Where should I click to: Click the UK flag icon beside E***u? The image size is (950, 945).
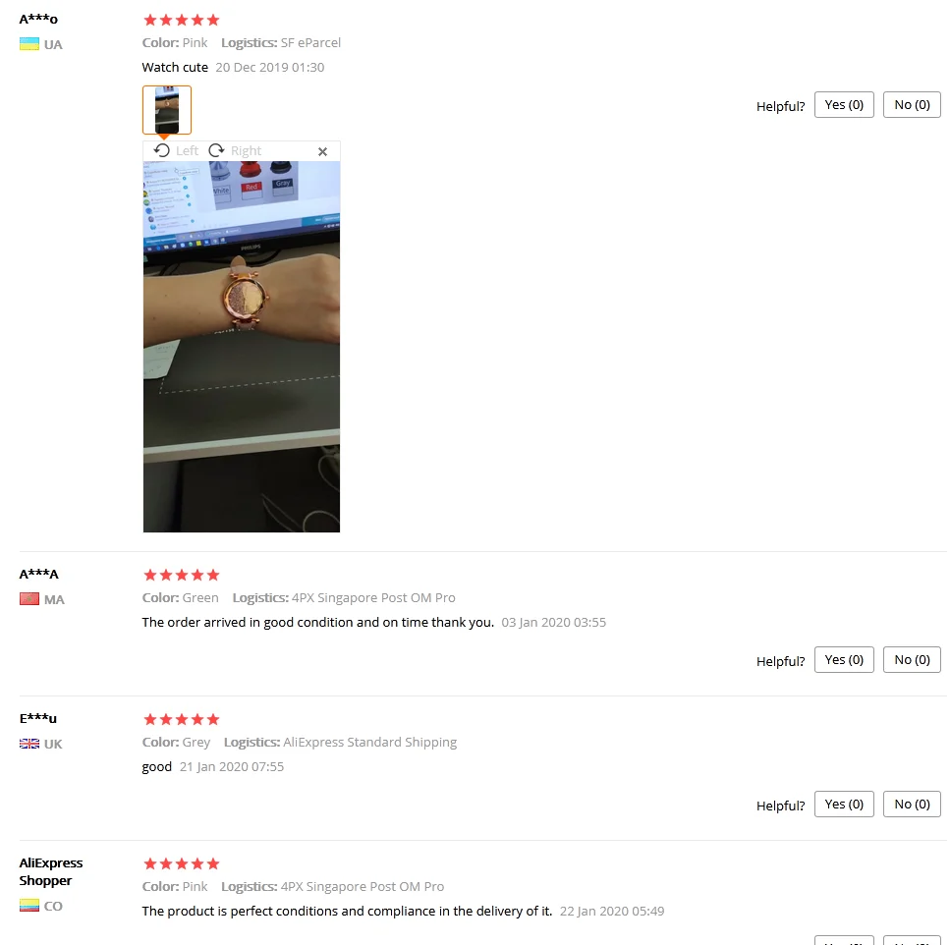click(x=29, y=744)
